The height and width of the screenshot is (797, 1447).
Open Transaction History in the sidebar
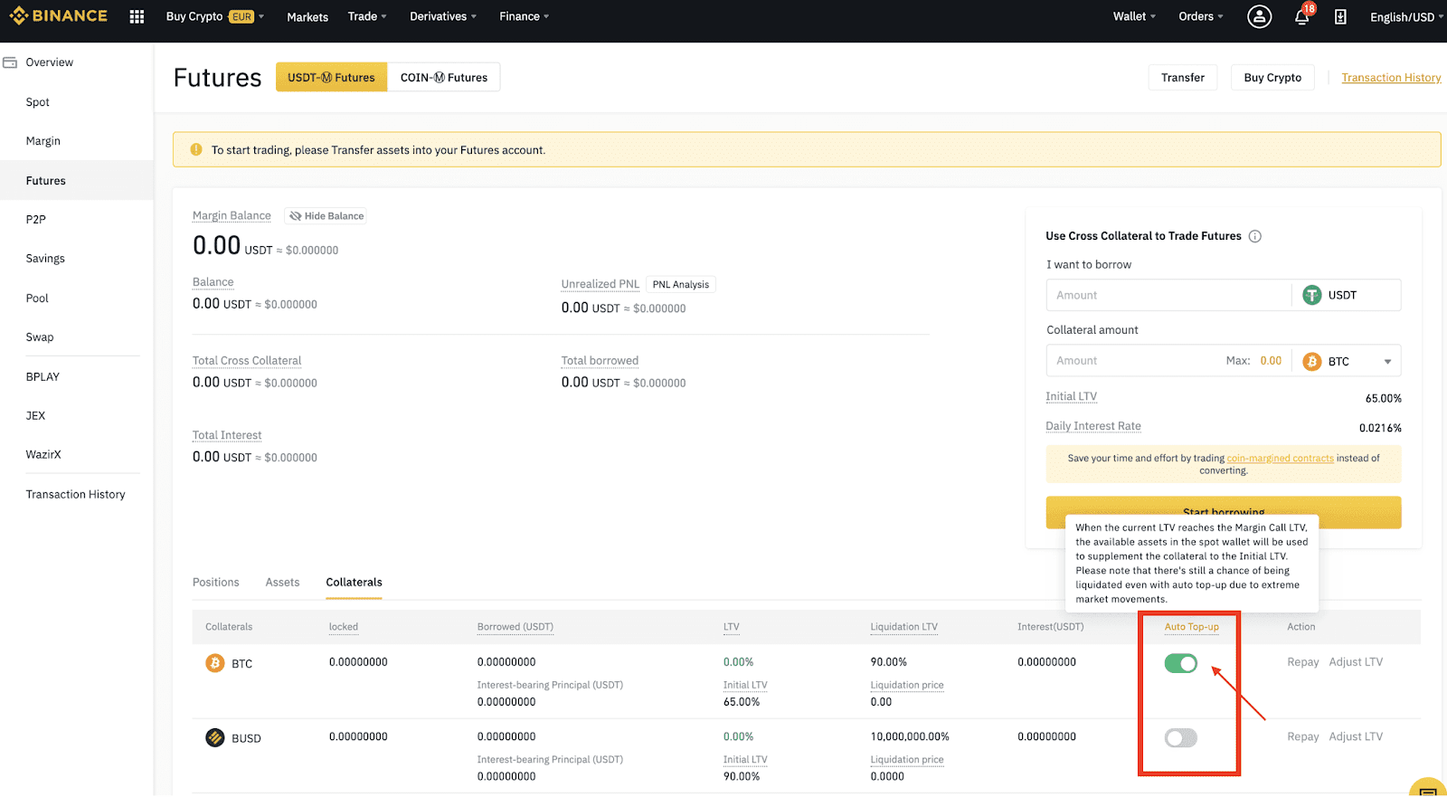tap(76, 495)
